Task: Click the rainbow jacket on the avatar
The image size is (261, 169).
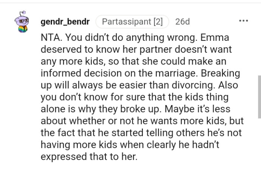Action: point(23,29)
